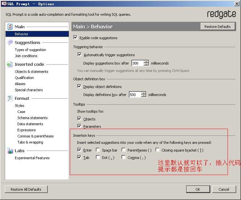Select Behavior in the sidebar
The image size is (241, 200).
37,34
